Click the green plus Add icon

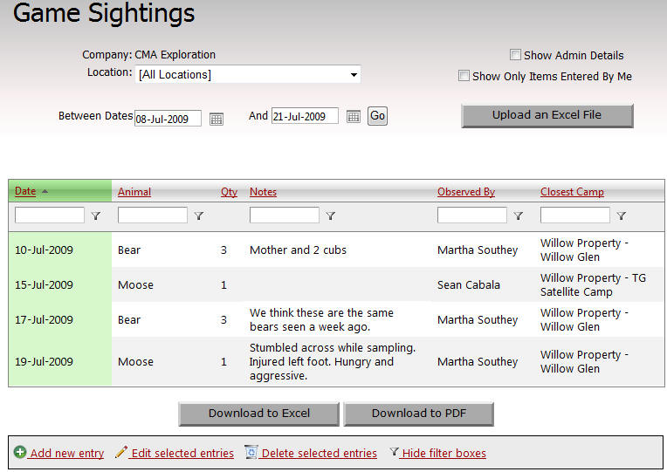point(20,452)
